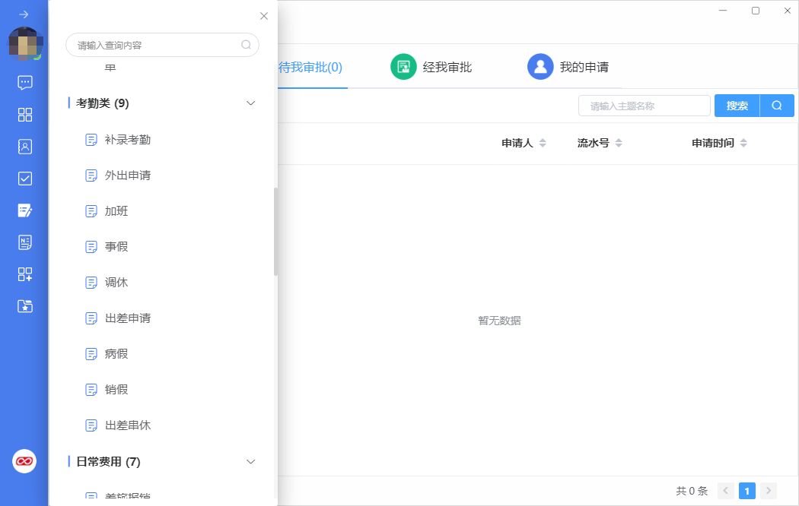Open the checkbox tasks sidebar icon
799x506 pixels.
click(24, 179)
